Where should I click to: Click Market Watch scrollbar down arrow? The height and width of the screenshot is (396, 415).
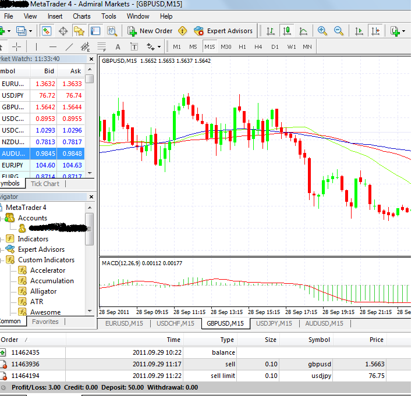[x=90, y=173]
